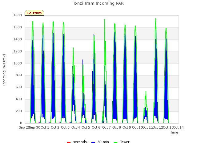Click the blue 30-min legend swatch
This screenshot has width=197, height=148.
coord(93,142)
